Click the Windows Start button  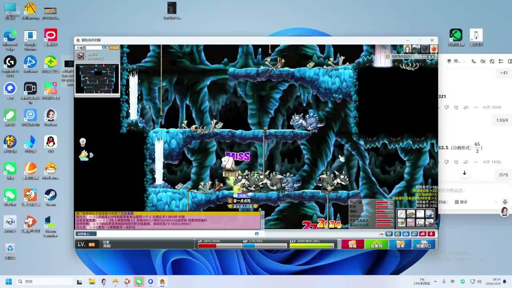point(8,282)
